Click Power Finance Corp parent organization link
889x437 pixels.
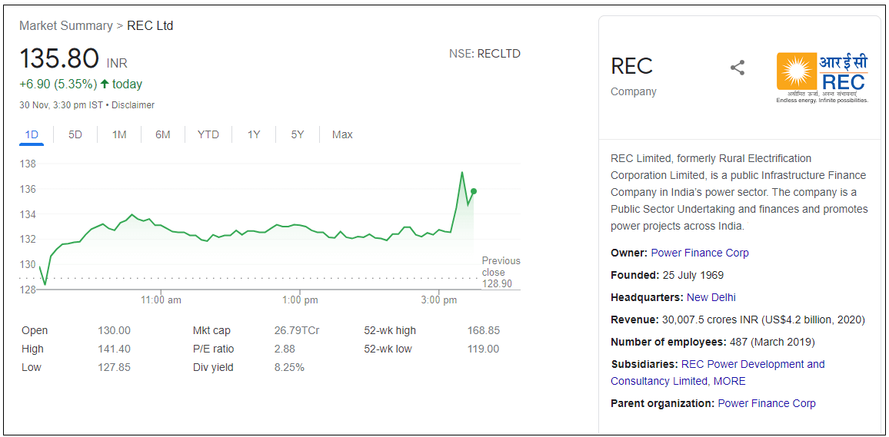coord(767,403)
